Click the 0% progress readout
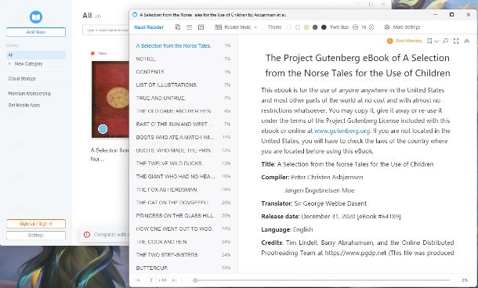This screenshot has width=478, height=288. pos(465,280)
